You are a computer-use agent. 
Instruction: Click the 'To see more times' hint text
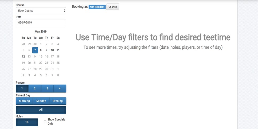[153, 47]
